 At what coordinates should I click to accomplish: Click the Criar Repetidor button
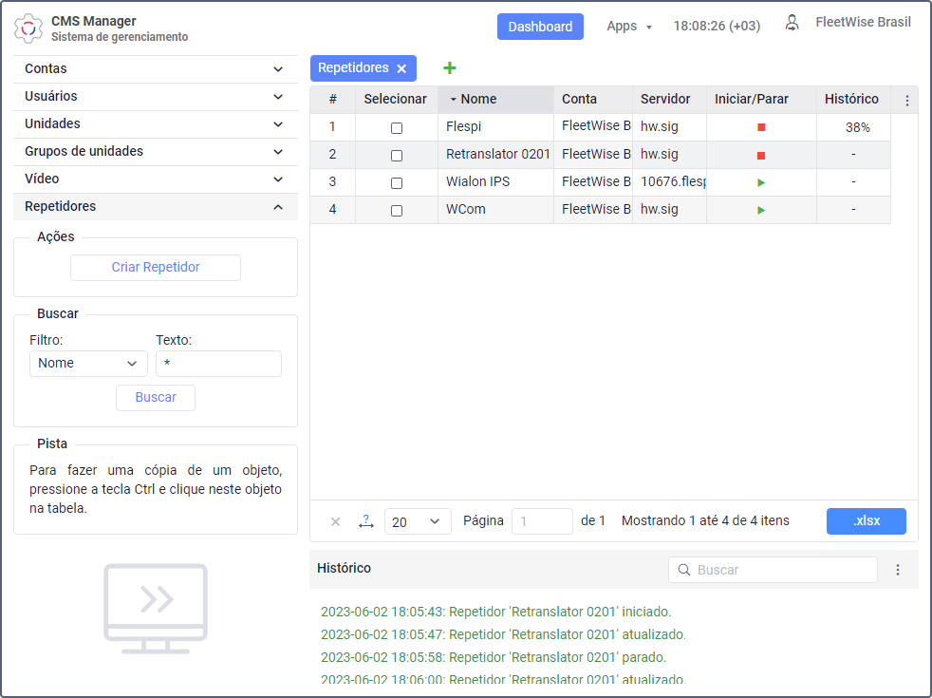coord(156,268)
